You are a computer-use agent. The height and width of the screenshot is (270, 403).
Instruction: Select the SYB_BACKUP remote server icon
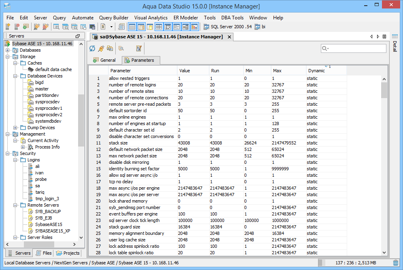click(31, 212)
